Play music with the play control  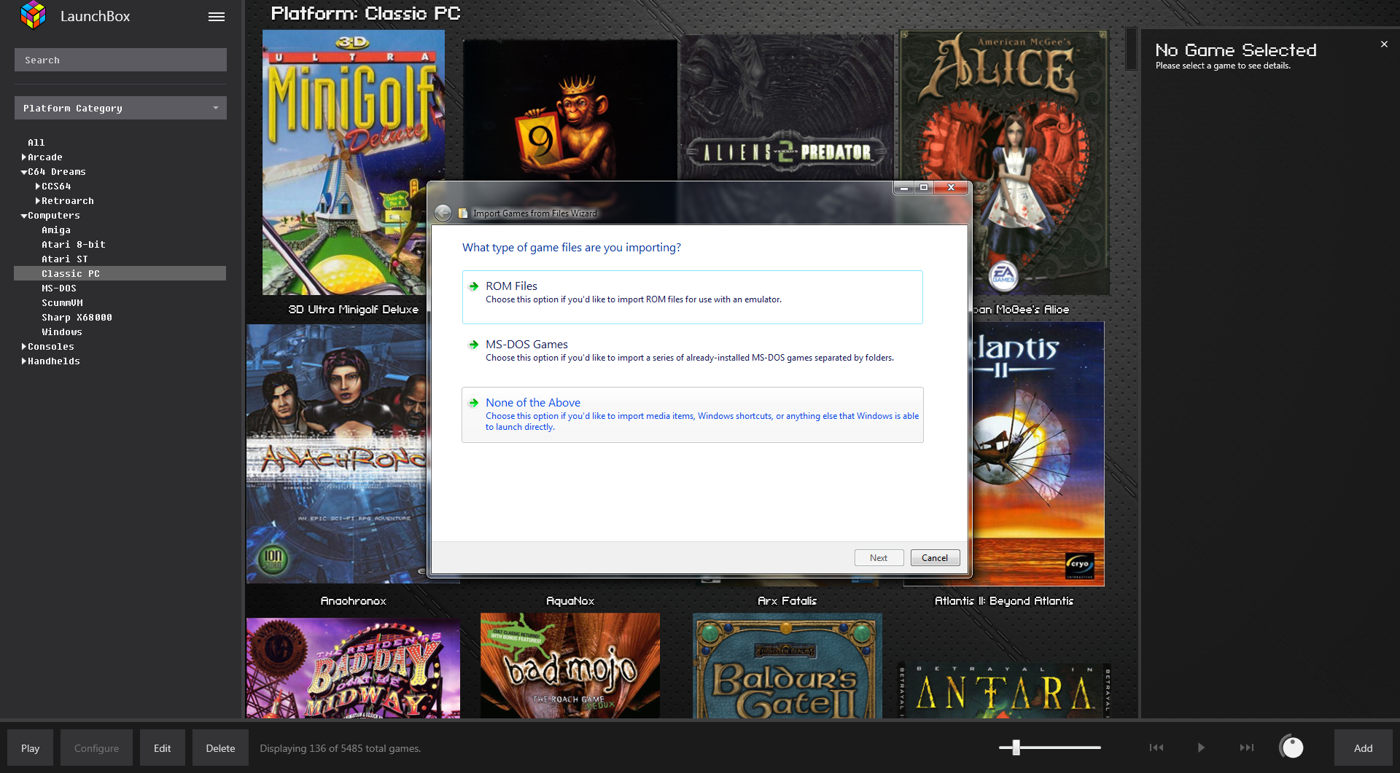pyautogui.click(x=1201, y=748)
